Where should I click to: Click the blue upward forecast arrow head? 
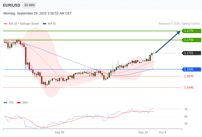178,33
